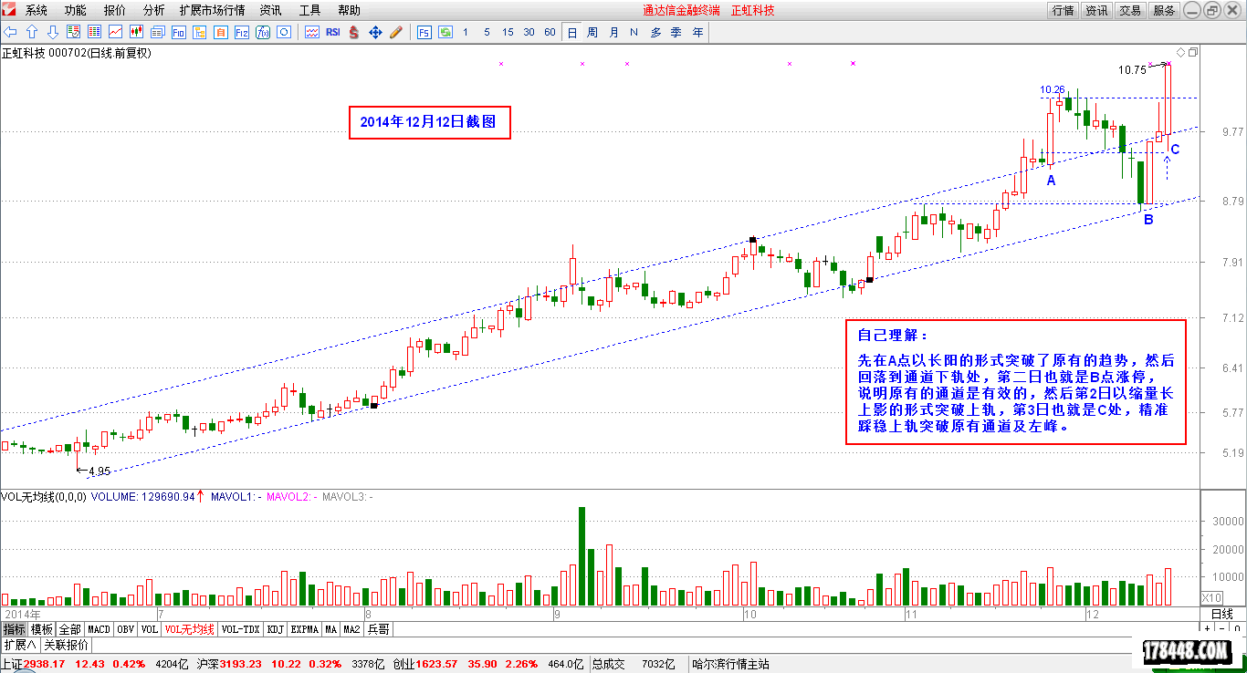The height and width of the screenshot is (673, 1247).
Task: Switch to the 1-minute period
Action: [466, 32]
